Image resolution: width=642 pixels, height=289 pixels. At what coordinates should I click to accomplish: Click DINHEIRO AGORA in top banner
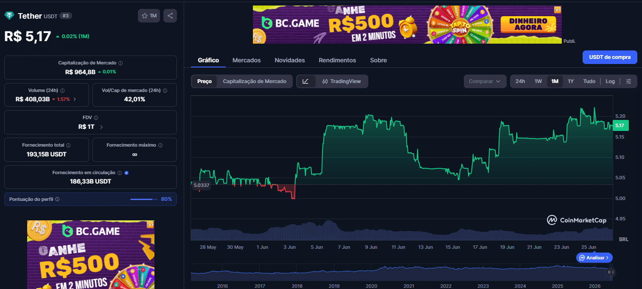[529, 25]
